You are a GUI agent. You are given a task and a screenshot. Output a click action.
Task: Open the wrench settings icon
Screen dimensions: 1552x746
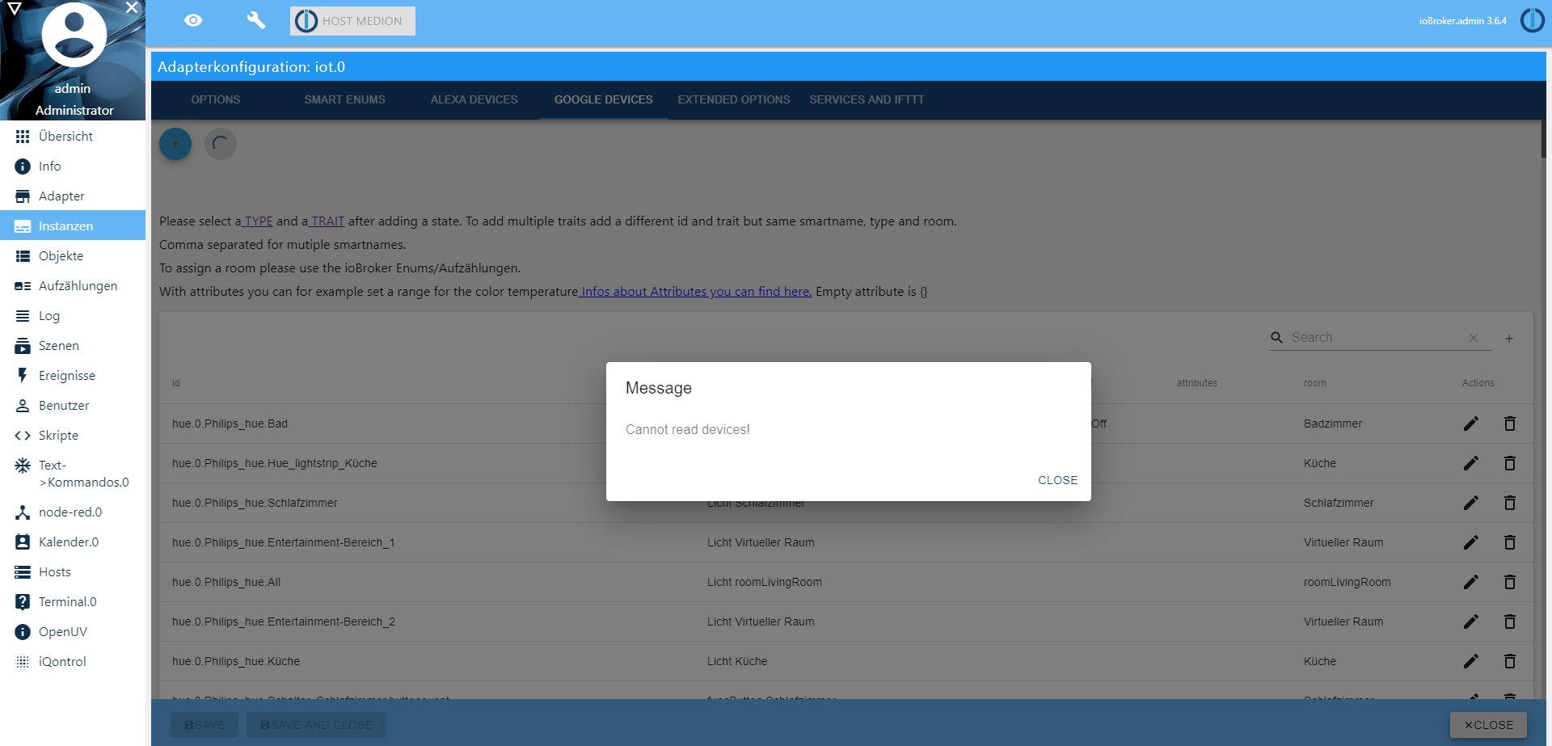coord(256,20)
